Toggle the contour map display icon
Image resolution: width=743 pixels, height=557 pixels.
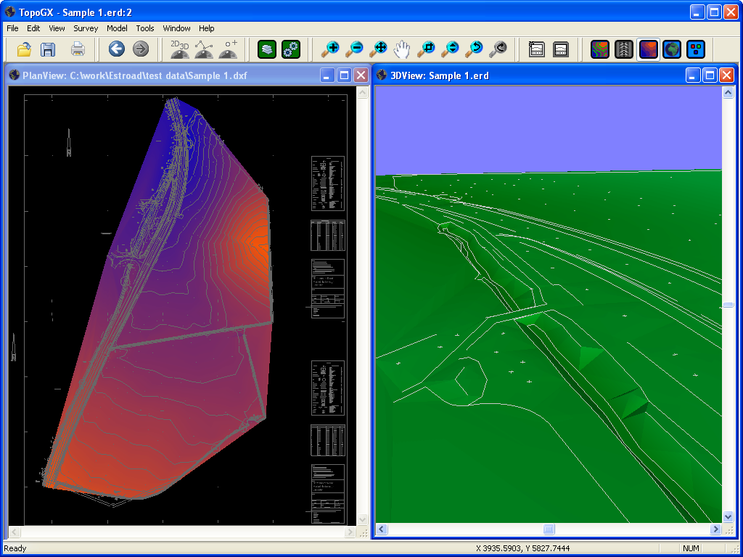click(x=600, y=49)
